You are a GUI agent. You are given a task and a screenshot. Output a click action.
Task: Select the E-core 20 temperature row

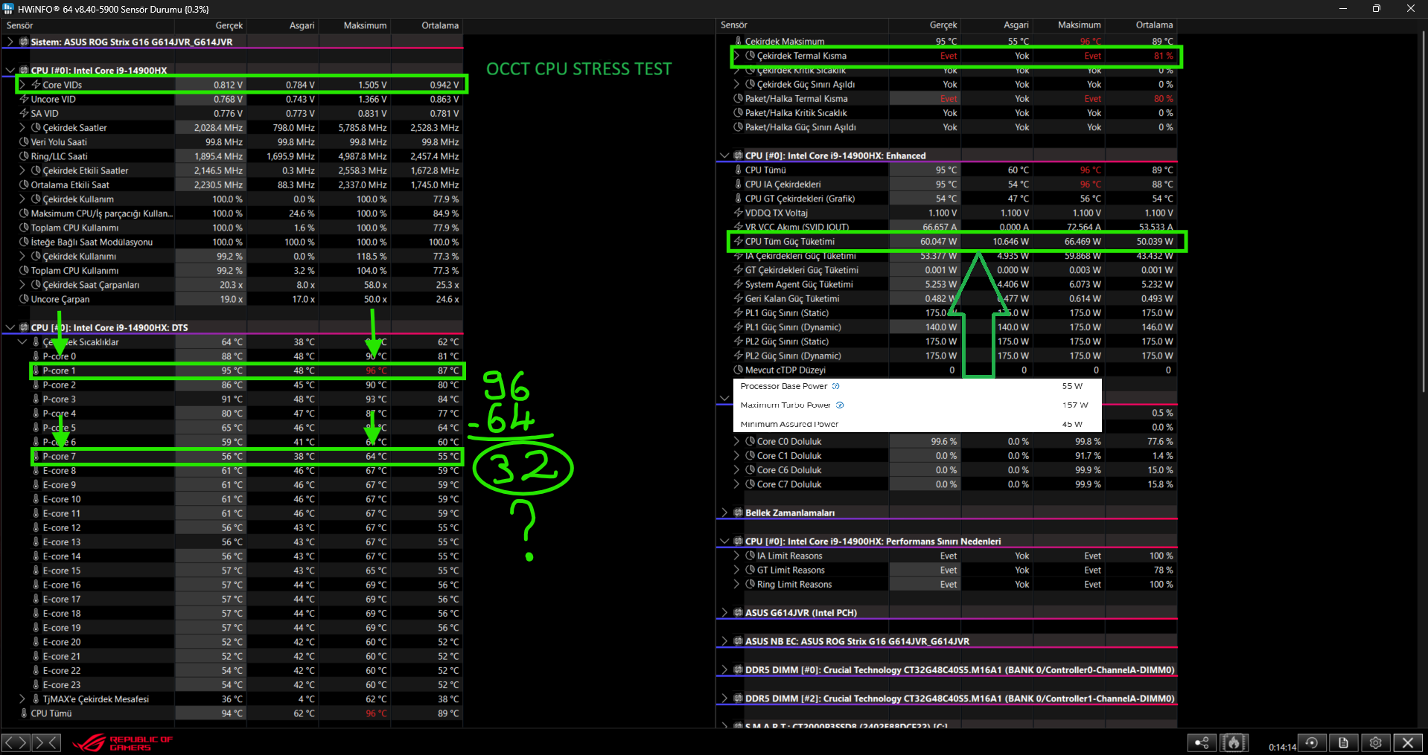[x=232, y=642]
